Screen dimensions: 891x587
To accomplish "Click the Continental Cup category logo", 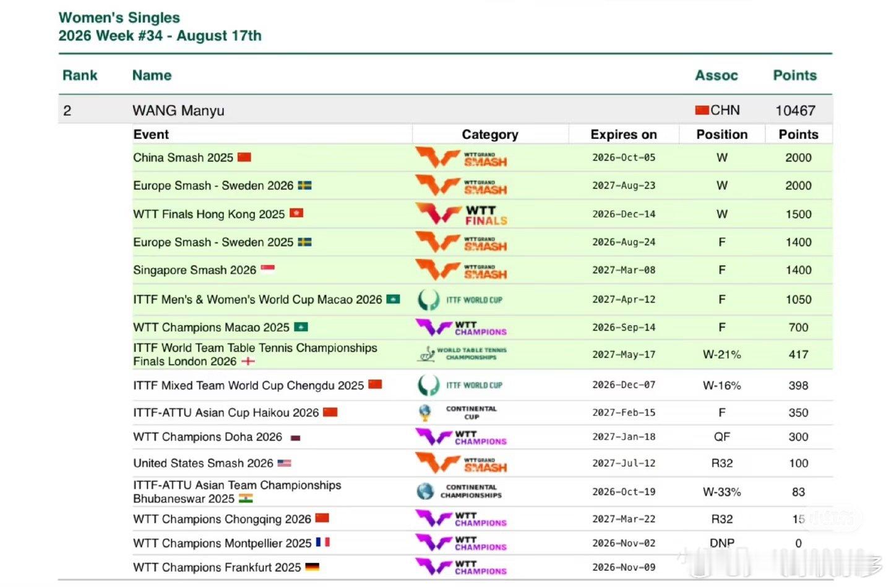I will click(x=458, y=412).
